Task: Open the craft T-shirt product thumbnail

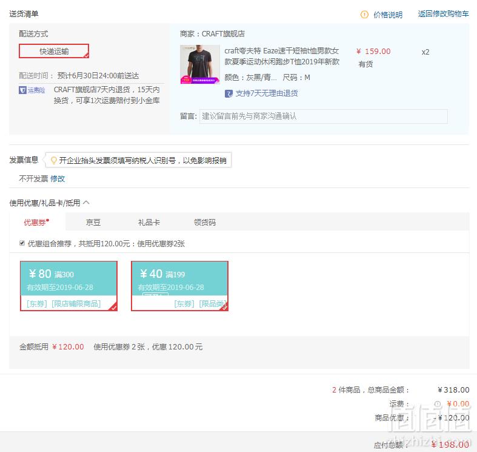Action: 200,64
